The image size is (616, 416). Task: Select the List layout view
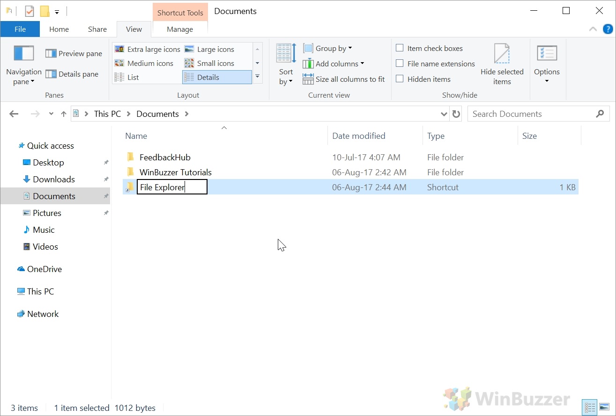coord(133,77)
